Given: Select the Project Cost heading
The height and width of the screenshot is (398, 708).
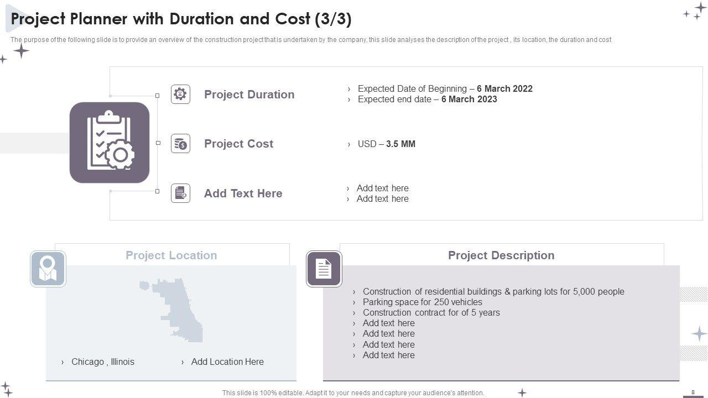Looking at the screenshot, I should point(238,144).
